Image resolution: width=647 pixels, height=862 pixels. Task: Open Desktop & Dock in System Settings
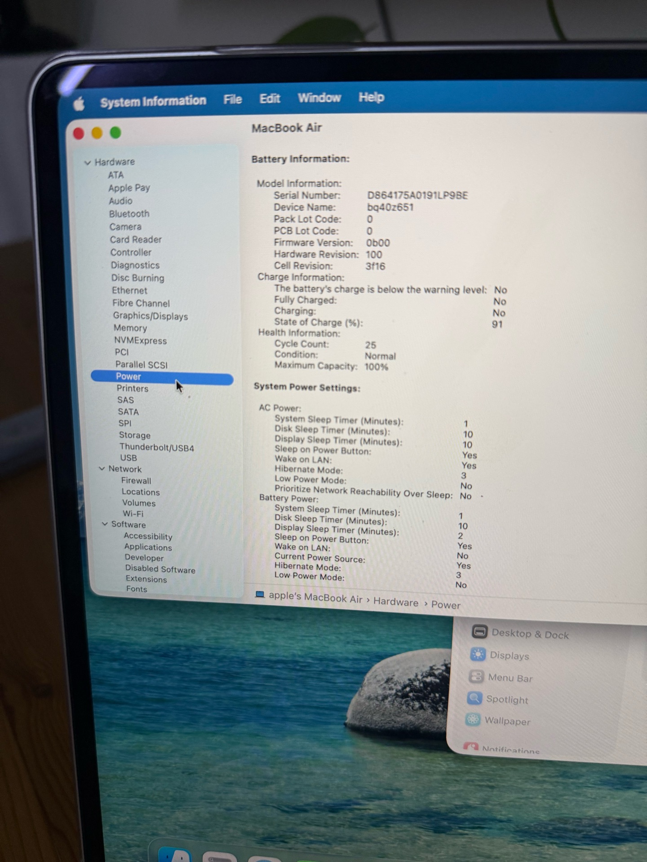point(520,633)
